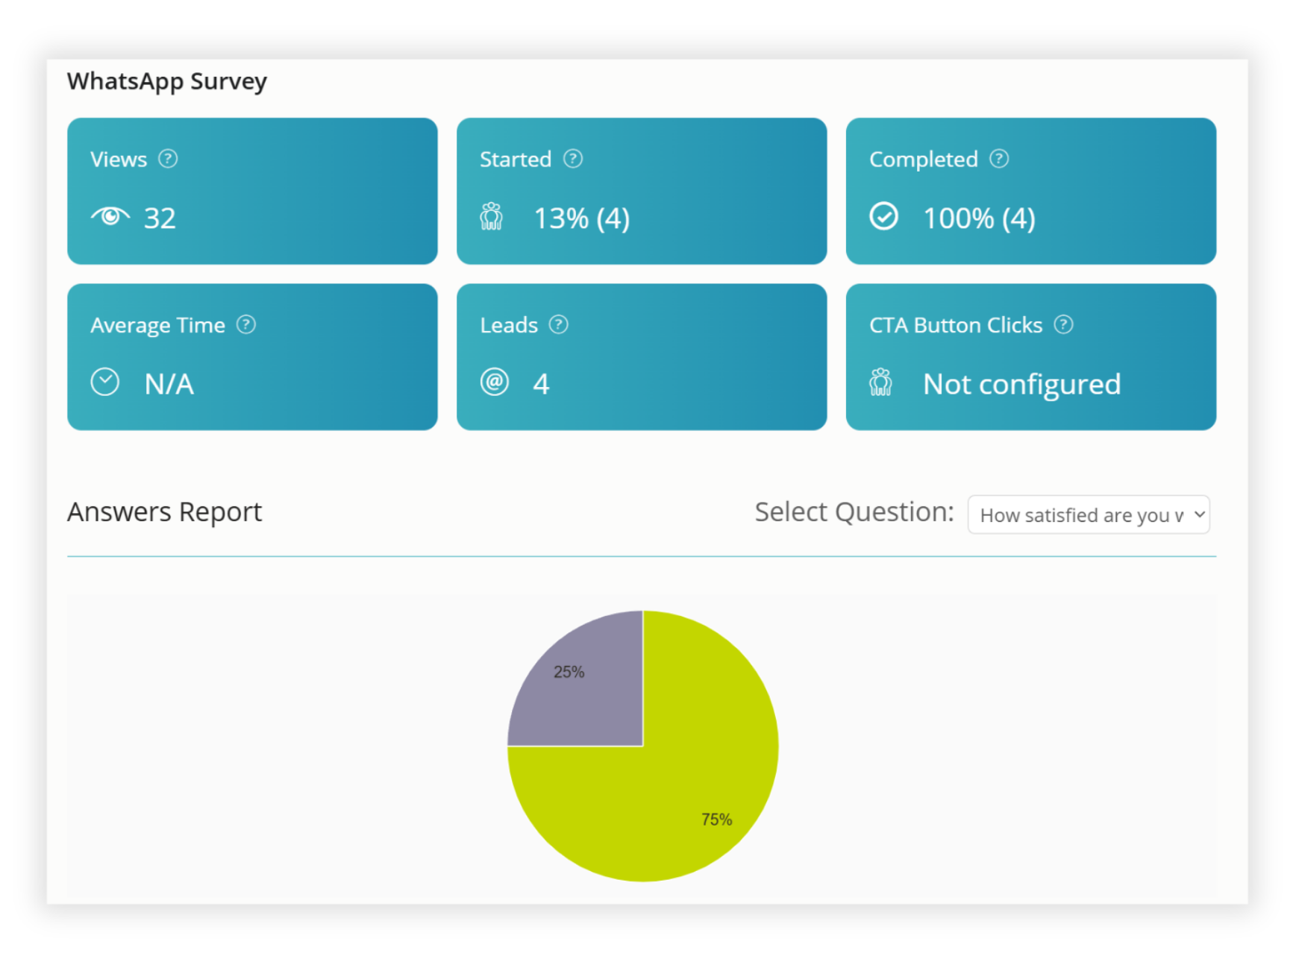The width and height of the screenshot is (1293, 959).
Task: Click the group icon beside Not configured
Action: click(881, 382)
